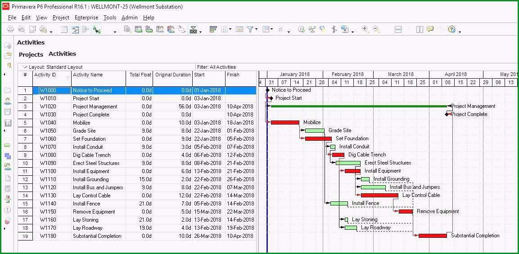Click the overlapping blue squares sidebar icon

click(8, 156)
